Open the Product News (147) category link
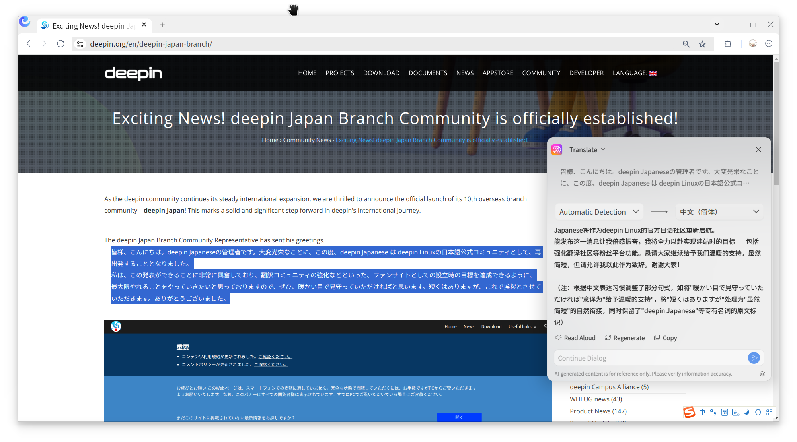Viewport: 797px width, 442px height. [598, 411]
